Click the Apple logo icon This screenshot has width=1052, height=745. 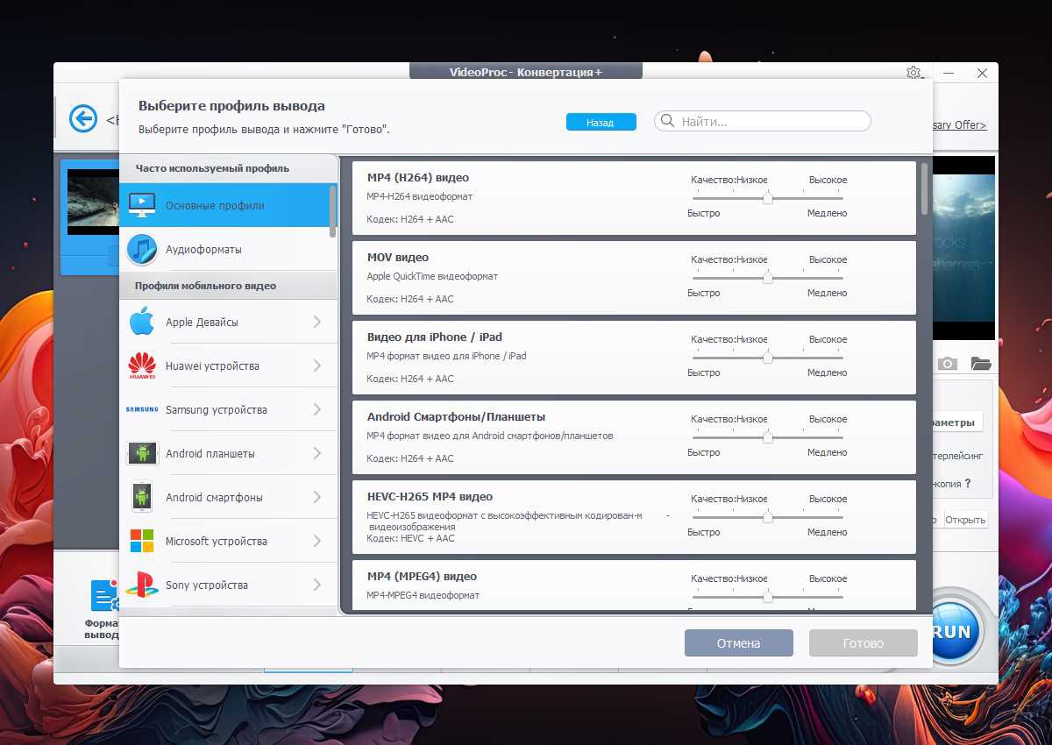[142, 322]
